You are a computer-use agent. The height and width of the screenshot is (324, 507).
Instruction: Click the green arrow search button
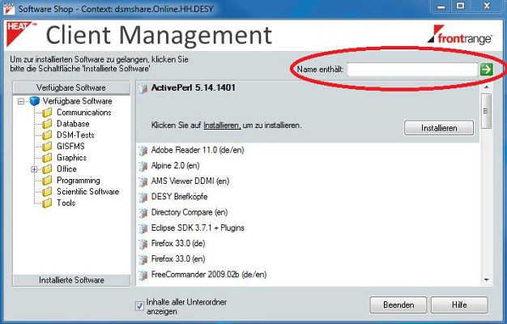point(486,69)
